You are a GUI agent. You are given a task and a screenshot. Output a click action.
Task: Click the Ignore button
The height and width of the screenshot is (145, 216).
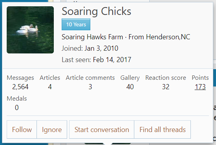(52, 130)
